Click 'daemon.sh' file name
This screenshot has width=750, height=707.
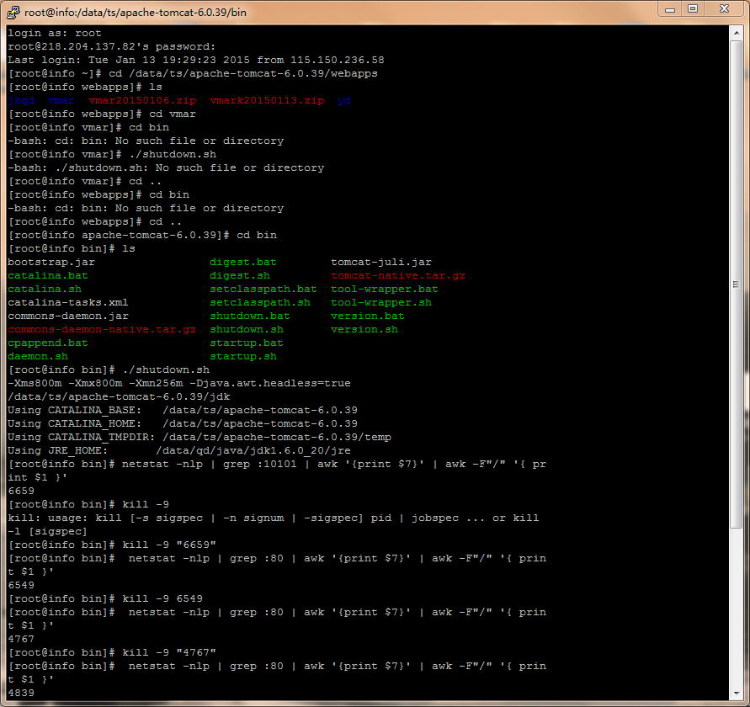(38, 356)
